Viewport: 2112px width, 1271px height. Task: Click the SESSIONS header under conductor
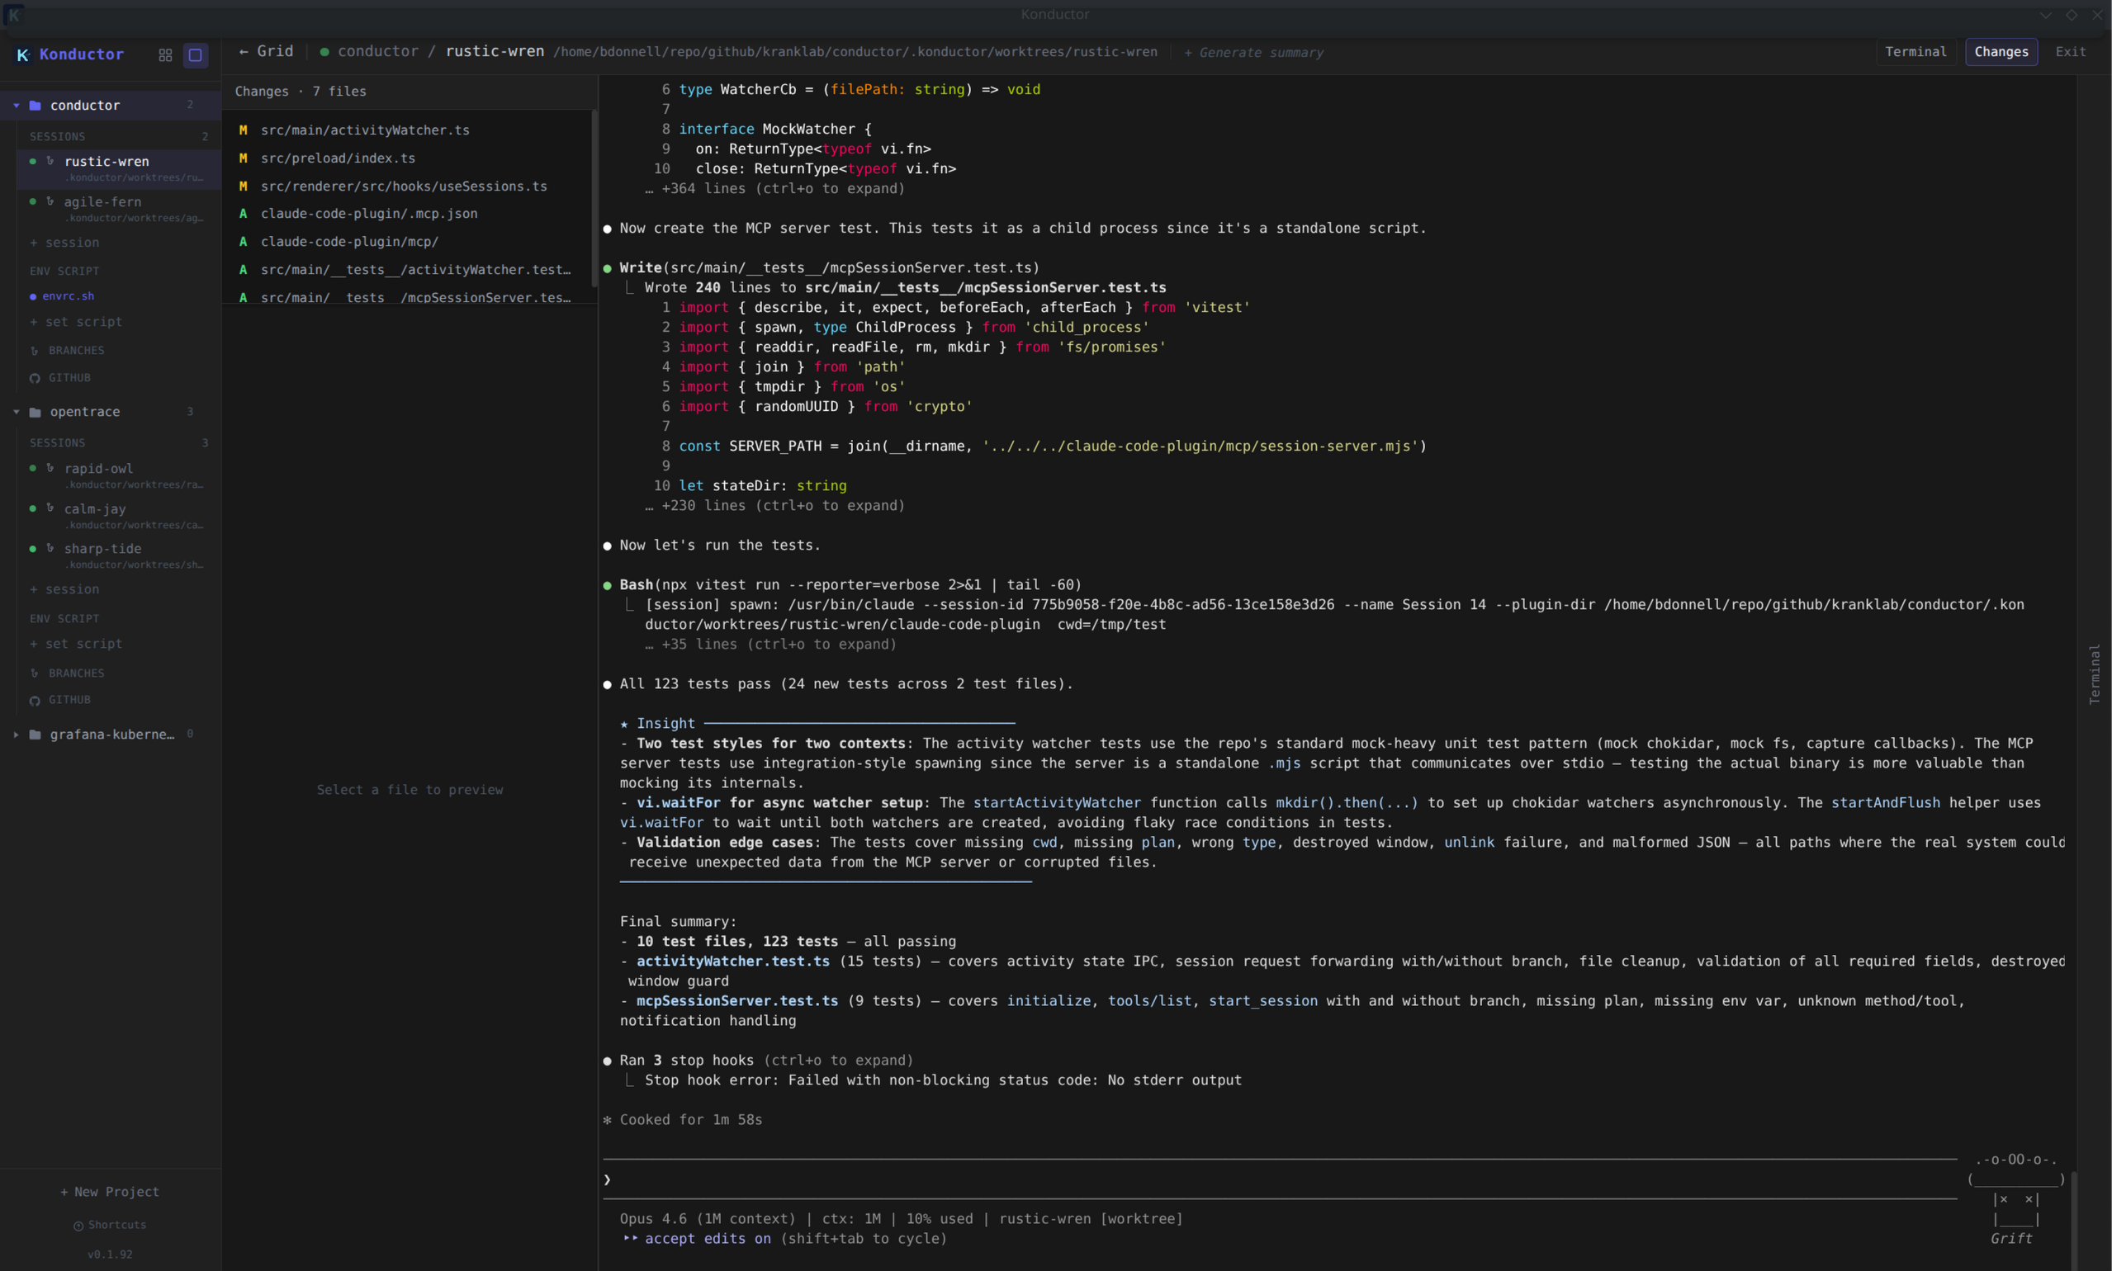[x=58, y=137]
